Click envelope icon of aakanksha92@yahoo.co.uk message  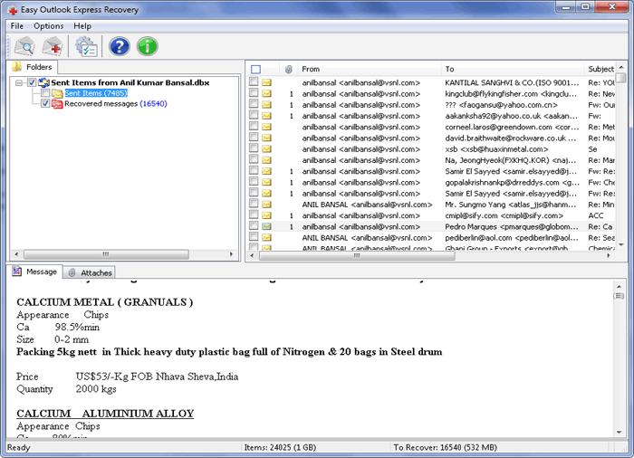(x=266, y=116)
